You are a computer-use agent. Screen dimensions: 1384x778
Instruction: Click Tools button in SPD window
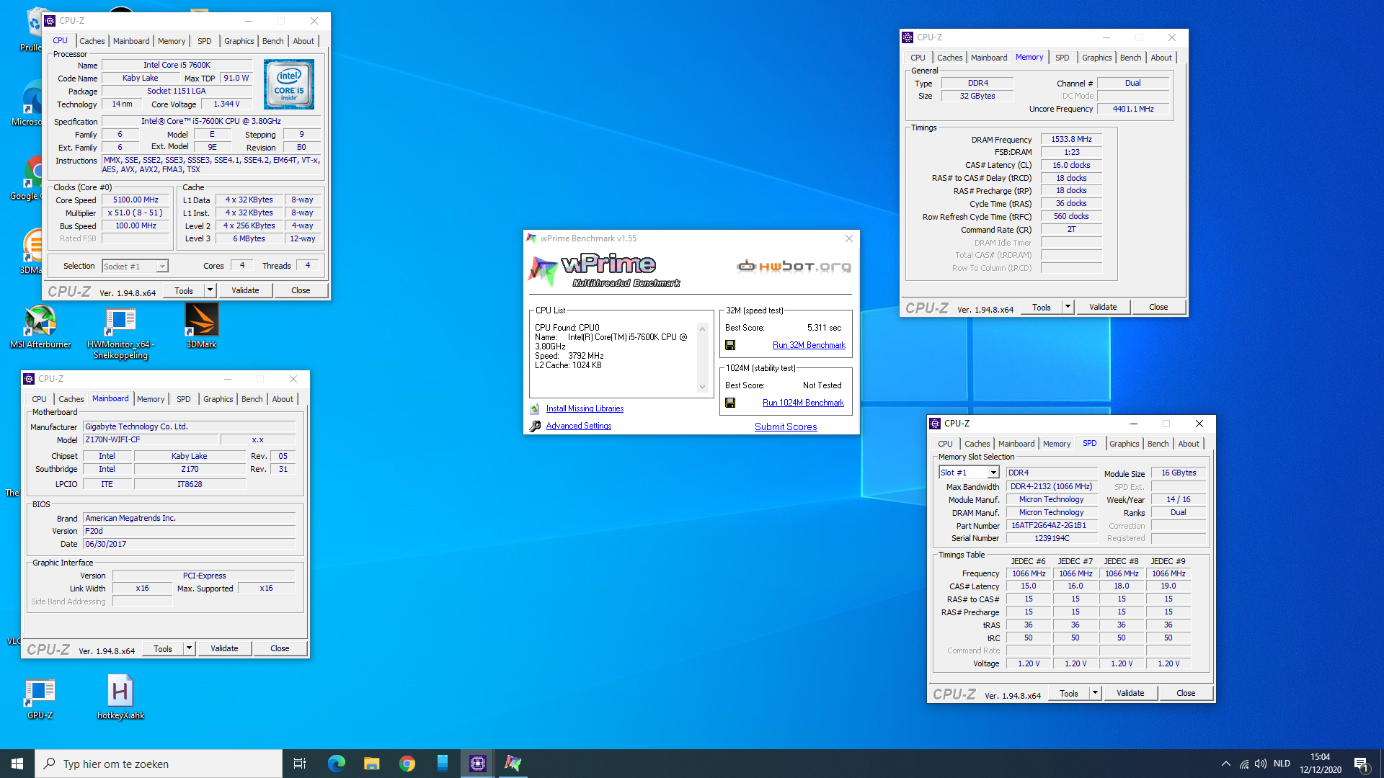[1069, 693]
